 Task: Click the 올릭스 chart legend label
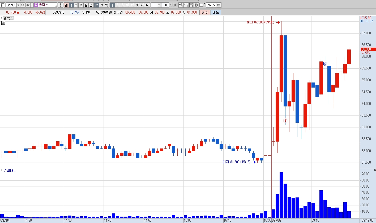click(8, 18)
